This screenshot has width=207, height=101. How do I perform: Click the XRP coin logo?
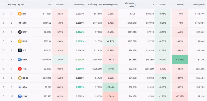(20, 32)
